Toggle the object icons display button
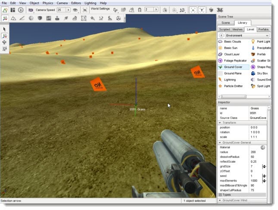 point(193,10)
